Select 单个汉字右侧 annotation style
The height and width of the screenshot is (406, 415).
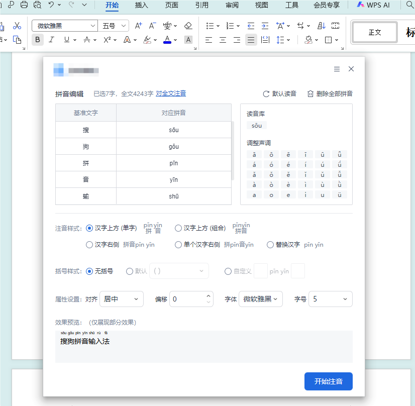[x=178, y=245]
